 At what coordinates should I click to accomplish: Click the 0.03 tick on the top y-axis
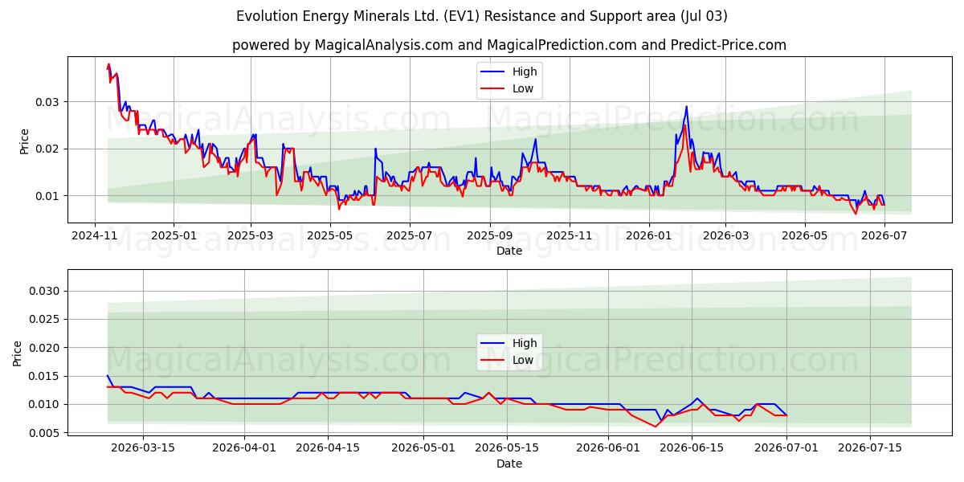tap(48, 102)
